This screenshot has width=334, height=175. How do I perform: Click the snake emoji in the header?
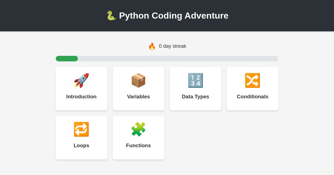tap(111, 16)
